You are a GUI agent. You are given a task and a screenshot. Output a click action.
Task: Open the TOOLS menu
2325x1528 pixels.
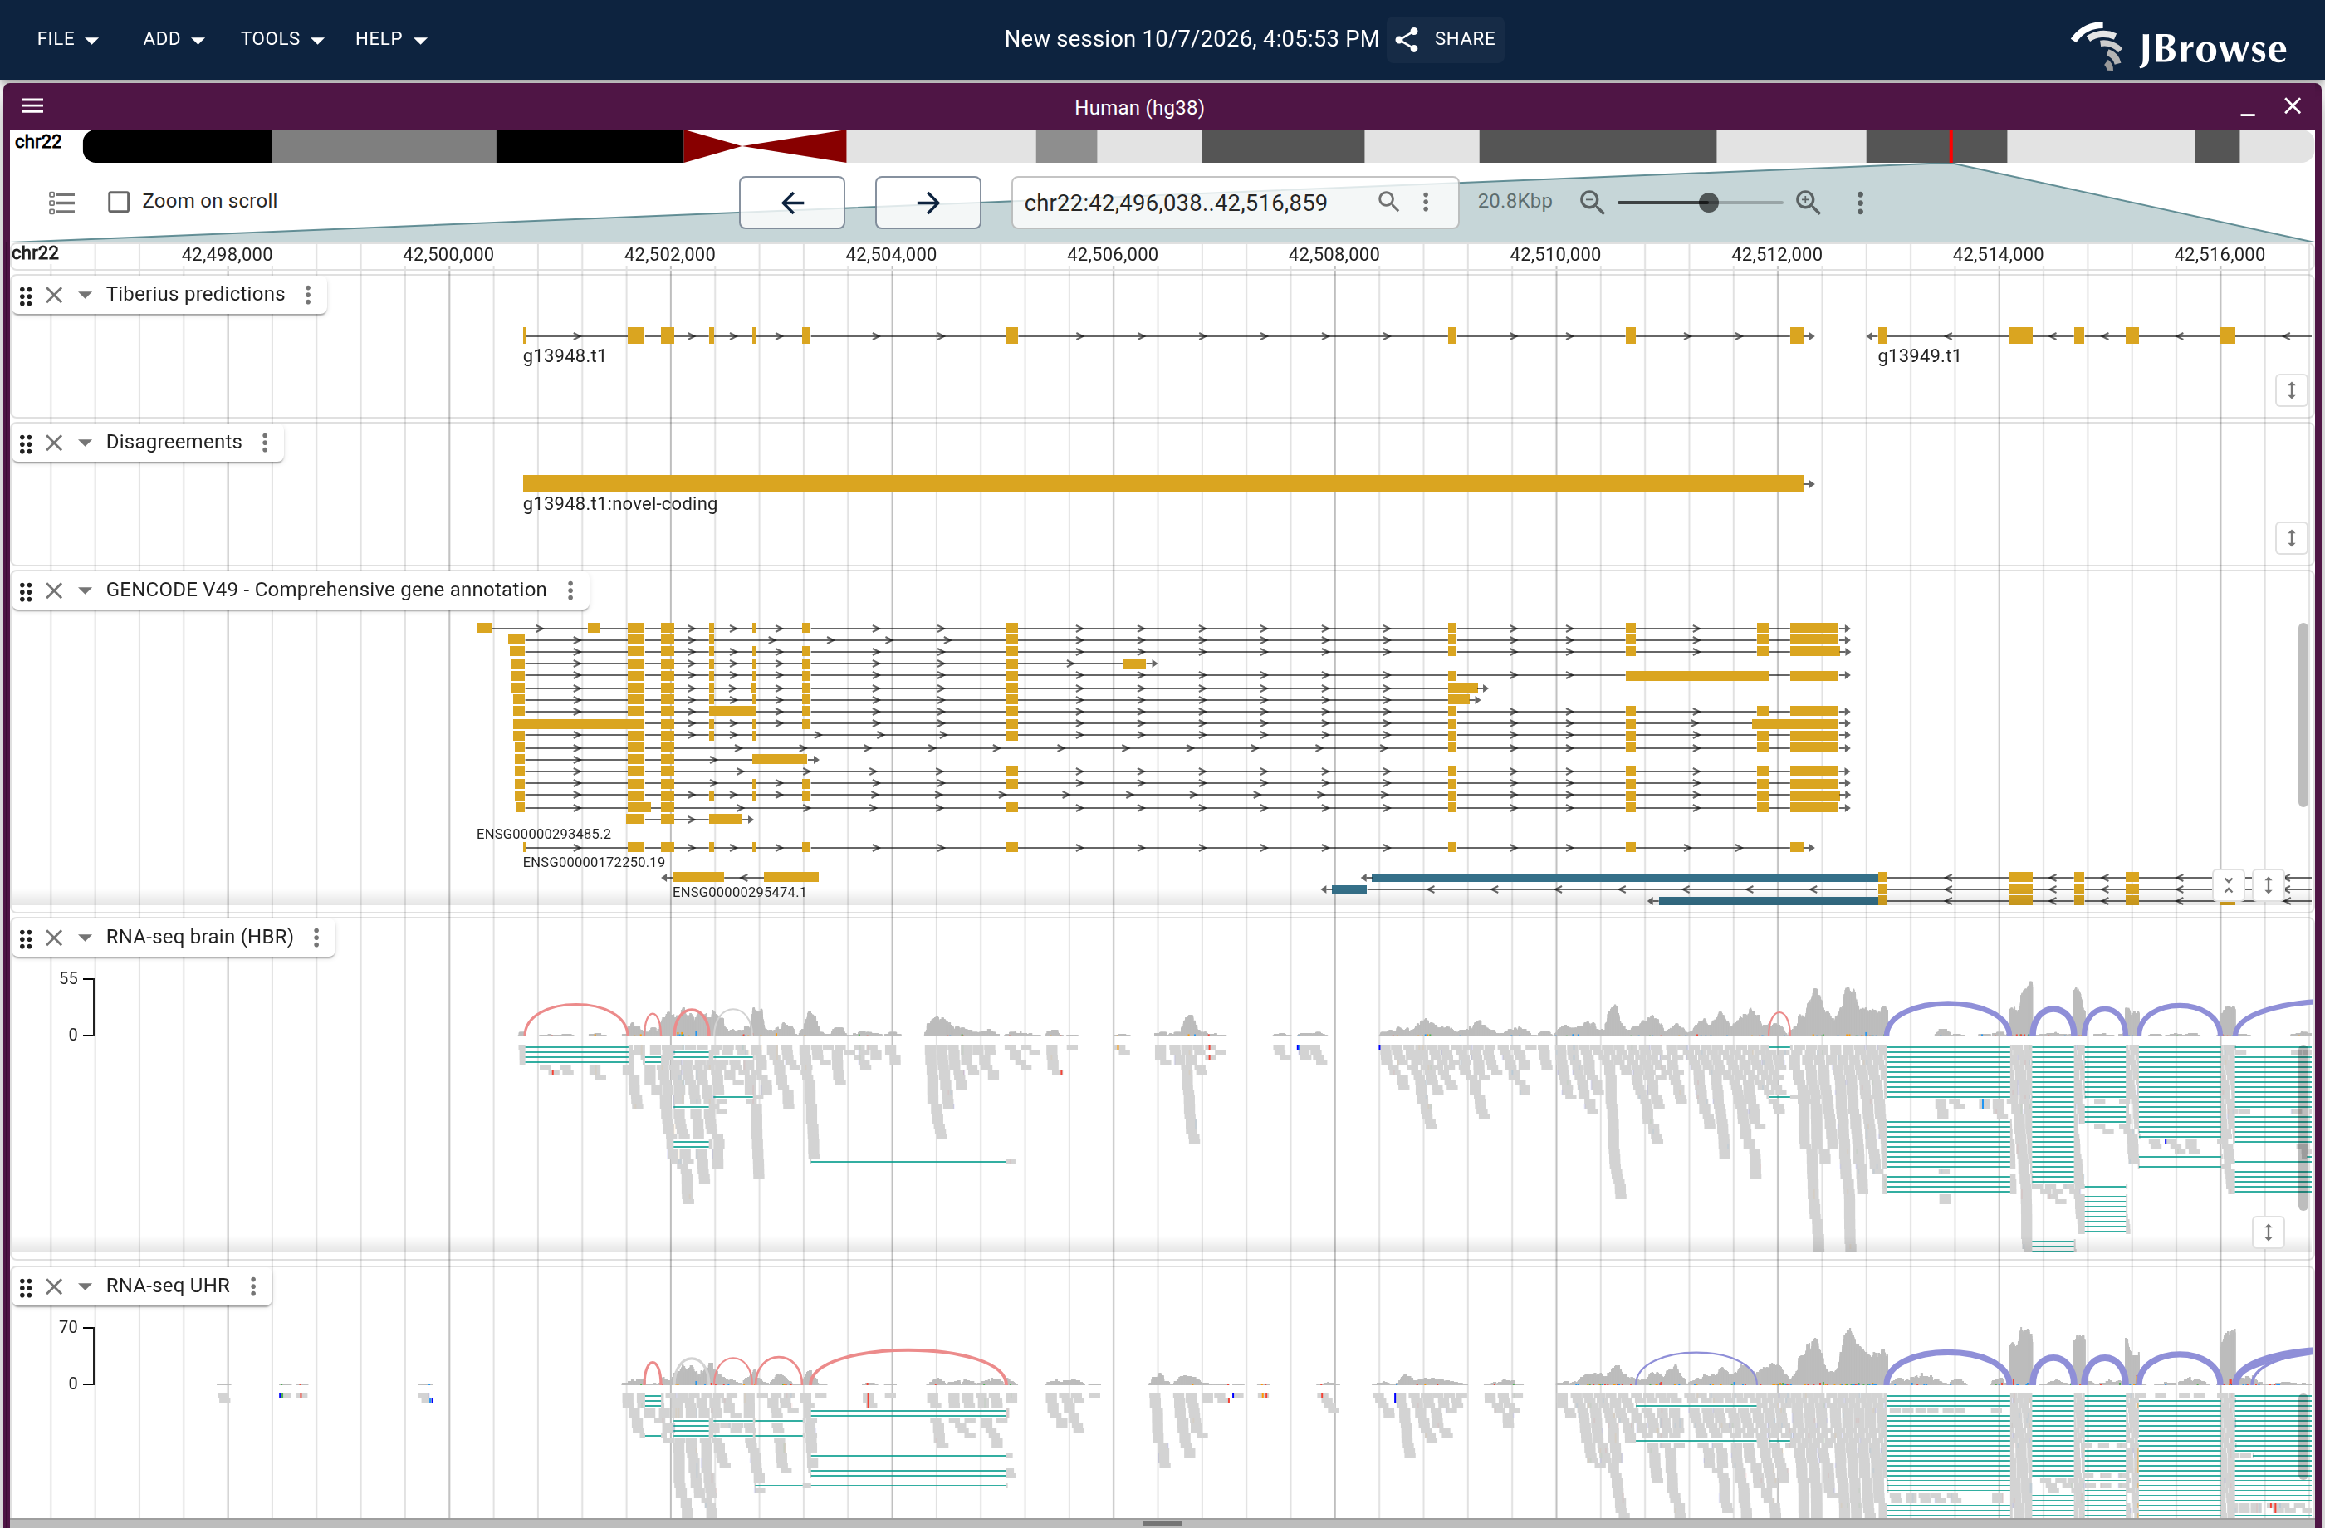pyautogui.click(x=281, y=39)
